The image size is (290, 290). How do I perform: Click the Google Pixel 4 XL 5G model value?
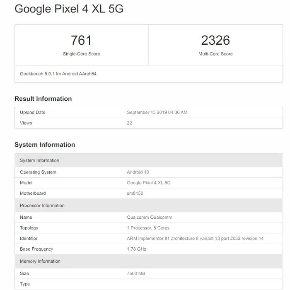[x=148, y=183]
